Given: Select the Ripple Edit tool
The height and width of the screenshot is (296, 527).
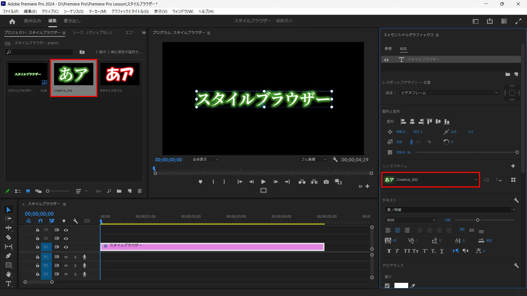Looking at the screenshot, I should tap(9, 228).
